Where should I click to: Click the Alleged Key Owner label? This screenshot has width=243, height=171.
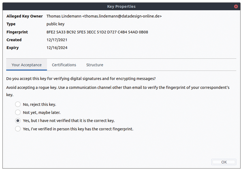(24, 16)
